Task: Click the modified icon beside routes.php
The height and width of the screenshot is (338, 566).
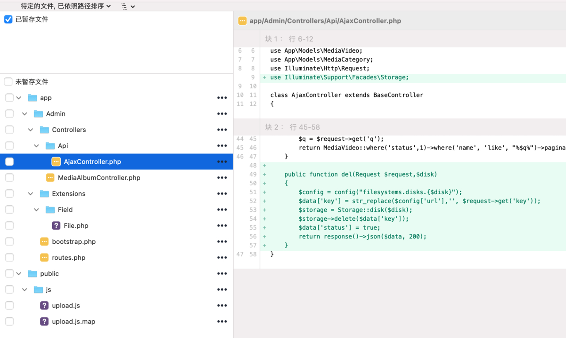Action: tap(44, 257)
